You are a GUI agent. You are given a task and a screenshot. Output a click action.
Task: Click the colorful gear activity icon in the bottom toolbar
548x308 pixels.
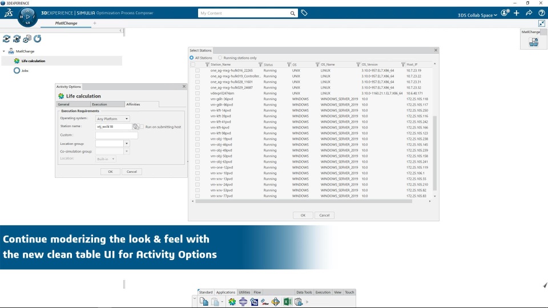[232, 302]
